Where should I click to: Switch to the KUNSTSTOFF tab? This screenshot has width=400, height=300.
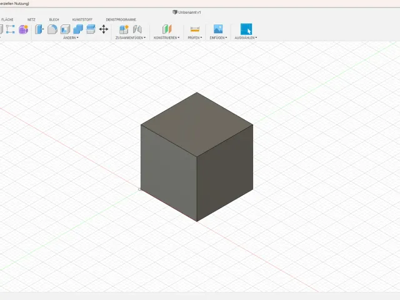pyautogui.click(x=82, y=19)
